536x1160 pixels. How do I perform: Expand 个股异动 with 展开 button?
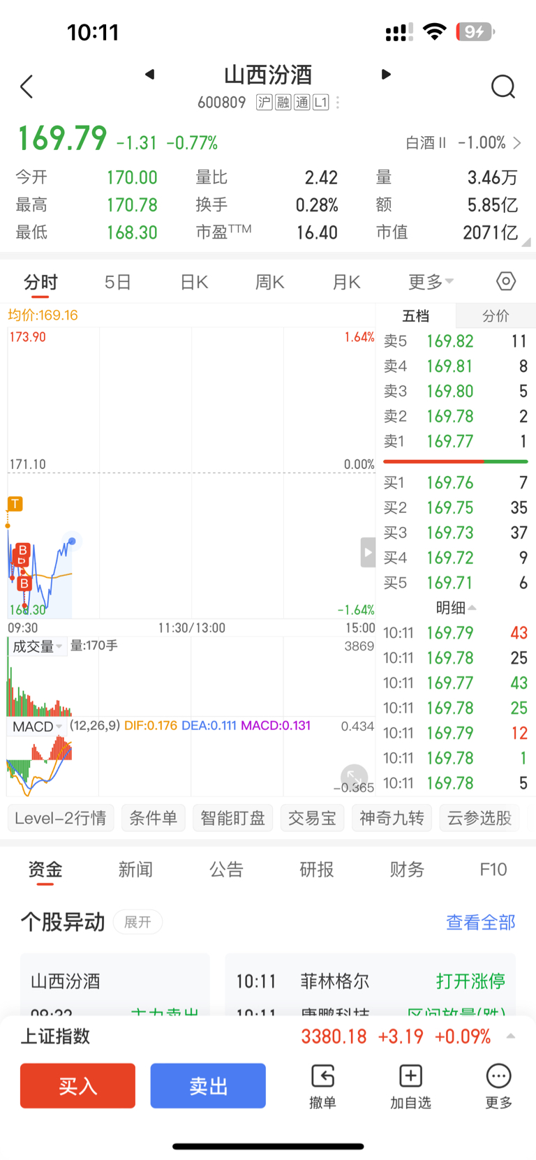[x=137, y=922]
